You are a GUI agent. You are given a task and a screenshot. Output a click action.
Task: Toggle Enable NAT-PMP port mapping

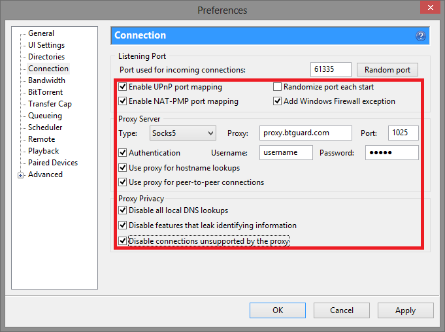point(122,101)
